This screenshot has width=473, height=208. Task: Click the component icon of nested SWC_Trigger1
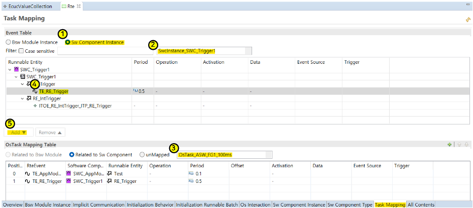(22, 77)
